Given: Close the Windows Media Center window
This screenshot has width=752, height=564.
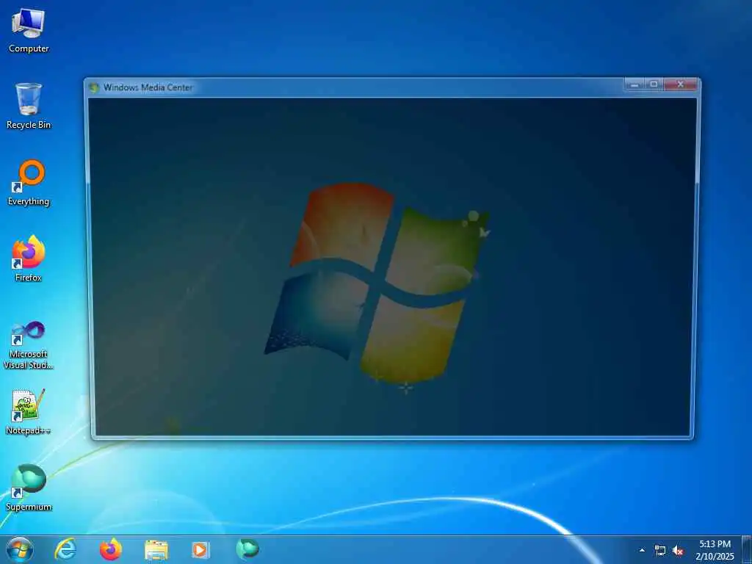Looking at the screenshot, I should (x=680, y=84).
